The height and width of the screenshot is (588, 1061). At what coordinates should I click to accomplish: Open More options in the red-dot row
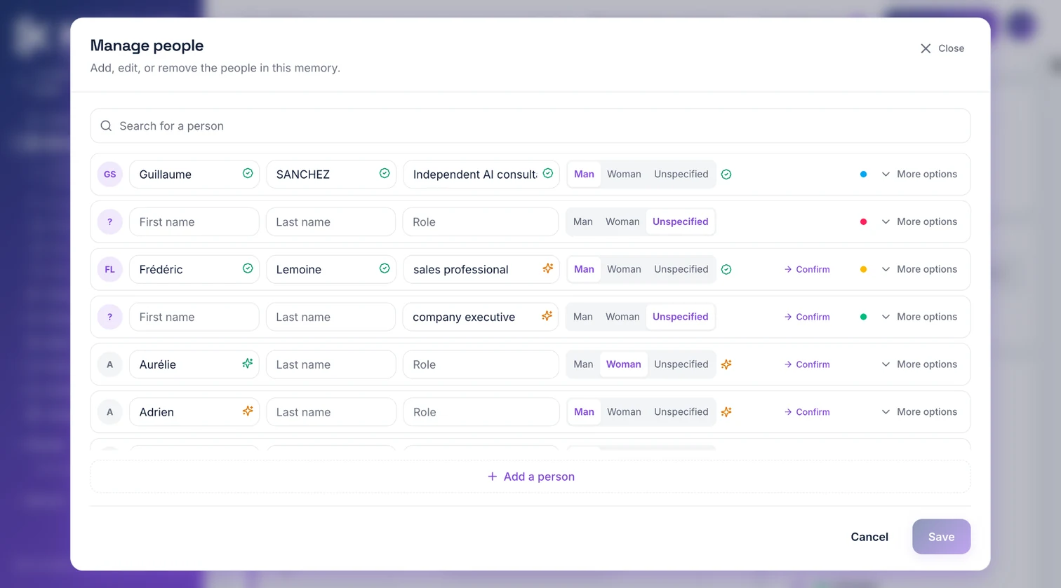[x=919, y=222]
